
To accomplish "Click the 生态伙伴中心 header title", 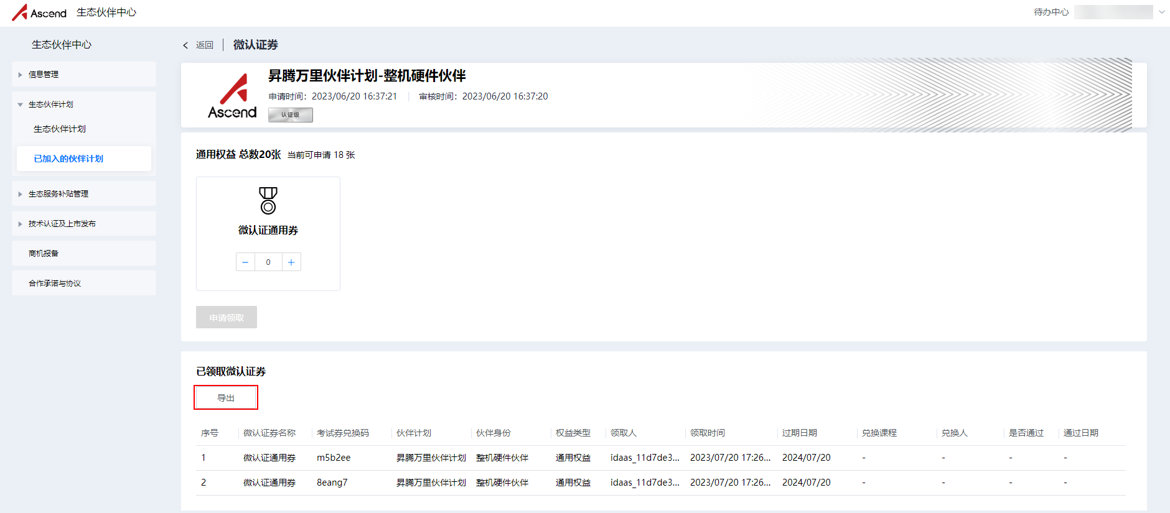I will click(106, 12).
